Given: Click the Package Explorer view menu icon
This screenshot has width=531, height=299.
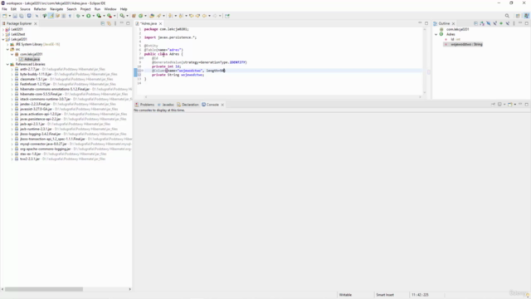Looking at the screenshot, I should click(115, 23).
